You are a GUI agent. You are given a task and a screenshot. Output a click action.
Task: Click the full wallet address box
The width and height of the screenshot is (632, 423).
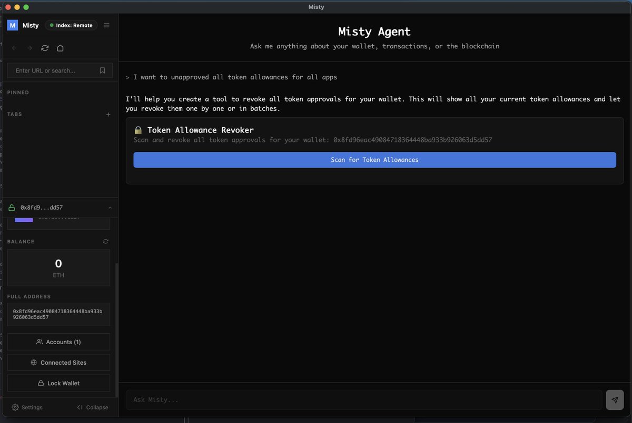click(x=58, y=314)
